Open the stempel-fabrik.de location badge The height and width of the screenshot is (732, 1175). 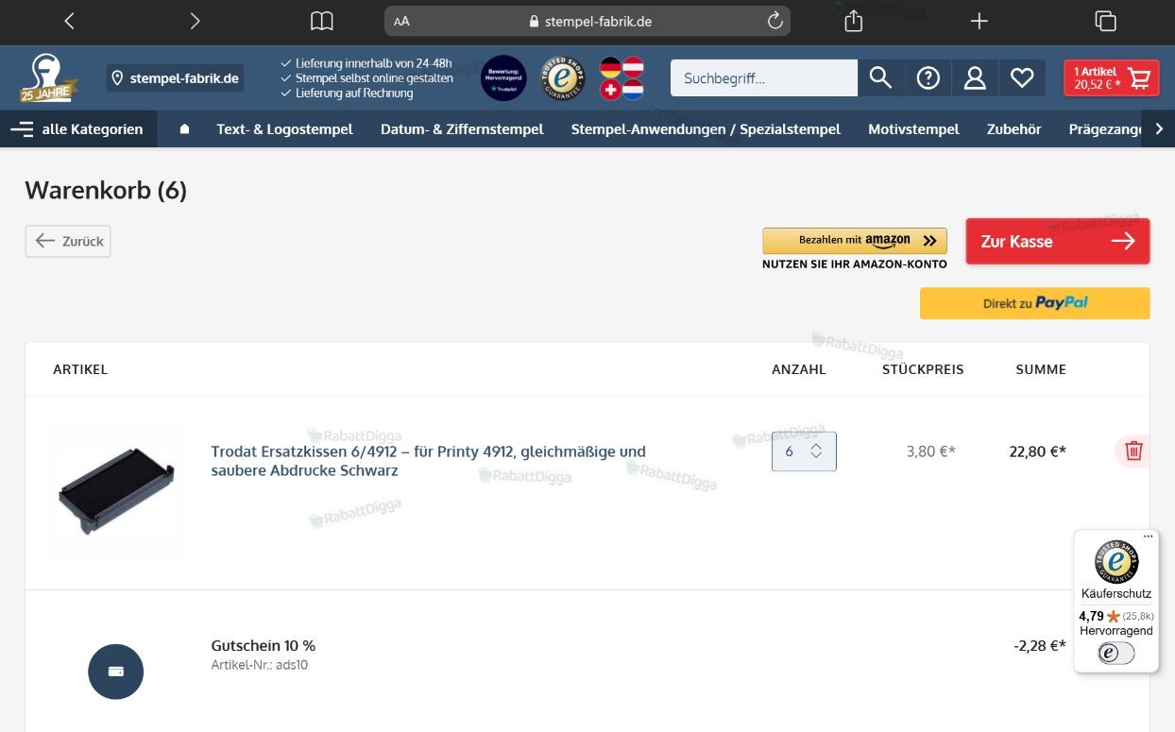pyautogui.click(x=175, y=78)
